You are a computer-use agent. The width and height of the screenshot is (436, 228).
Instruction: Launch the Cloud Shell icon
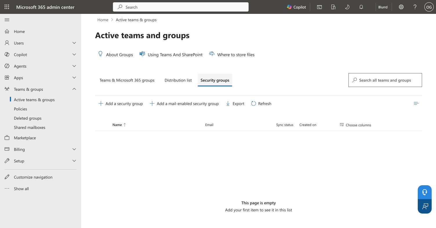coord(319,7)
